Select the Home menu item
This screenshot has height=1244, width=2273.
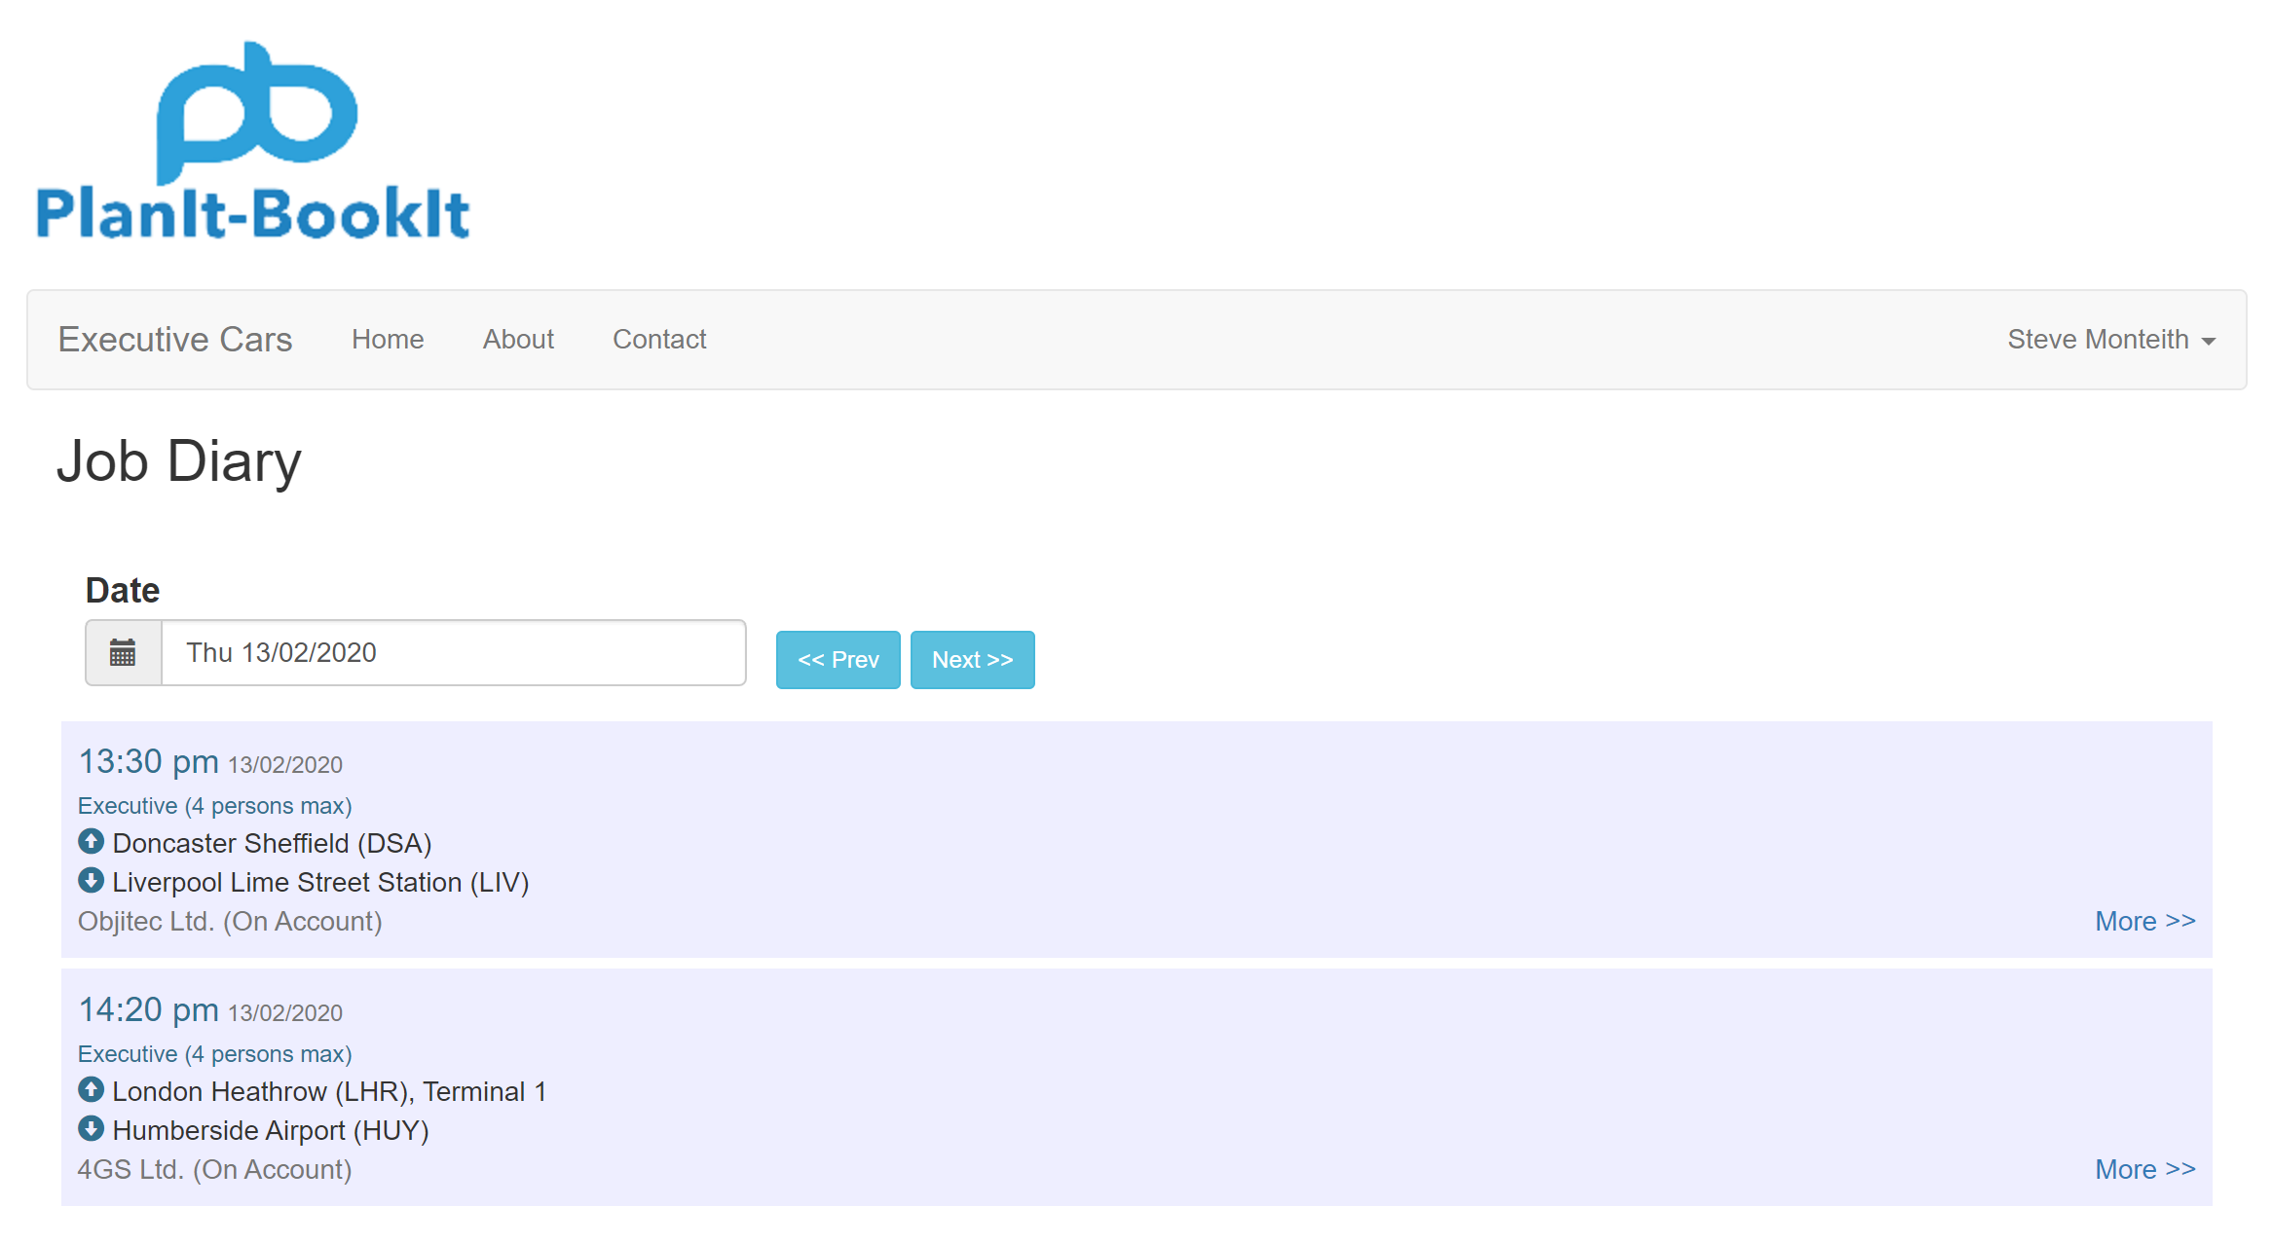tap(388, 339)
